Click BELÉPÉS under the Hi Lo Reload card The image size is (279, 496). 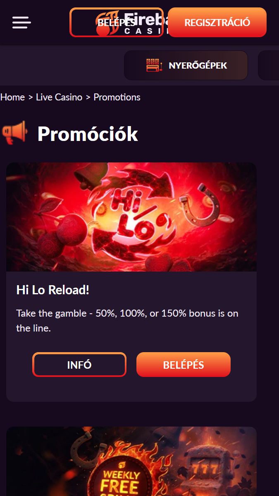184,365
